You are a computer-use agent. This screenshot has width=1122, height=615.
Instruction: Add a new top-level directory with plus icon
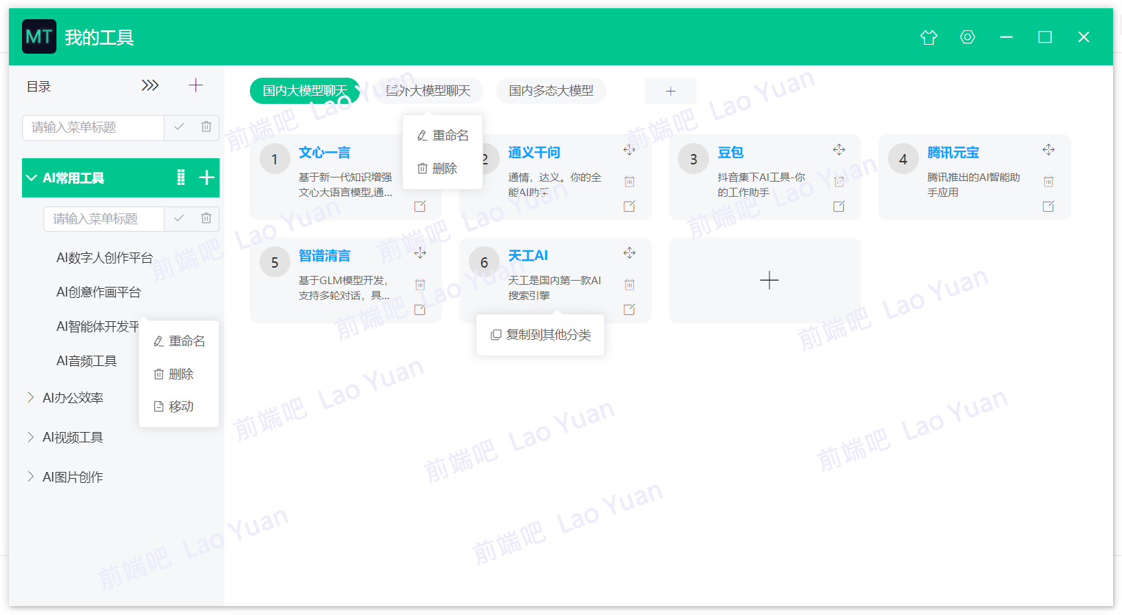click(195, 85)
